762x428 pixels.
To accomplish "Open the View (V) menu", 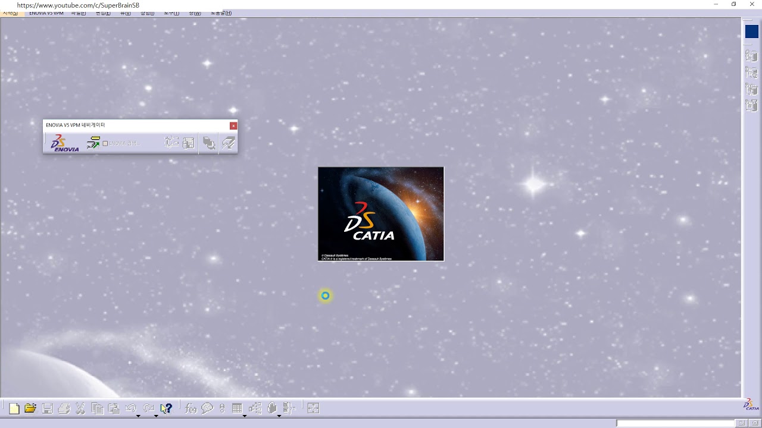I will pos(126,13).
